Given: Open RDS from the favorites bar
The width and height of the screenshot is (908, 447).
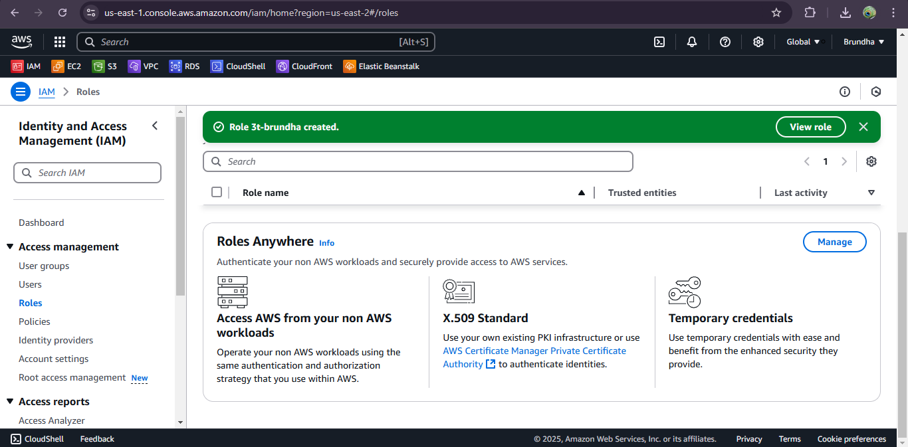Looking at the screenshot, I should 184,66.
